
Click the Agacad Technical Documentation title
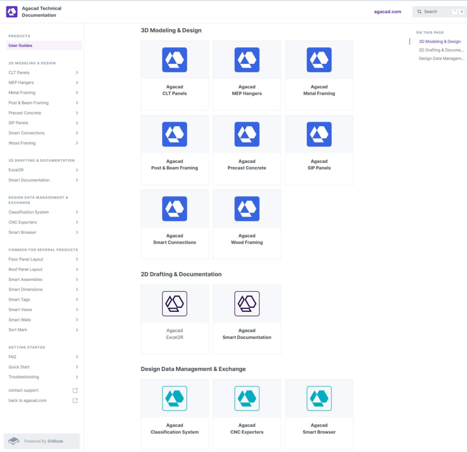(42, 11)
